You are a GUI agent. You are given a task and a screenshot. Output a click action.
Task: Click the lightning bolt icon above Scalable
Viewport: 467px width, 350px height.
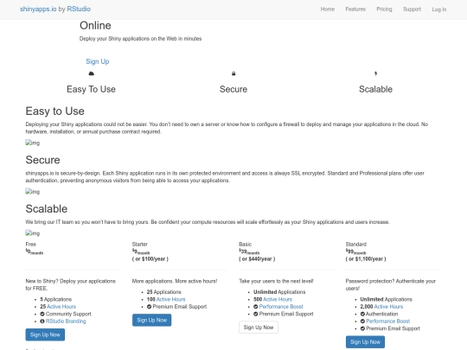(375, 73)
